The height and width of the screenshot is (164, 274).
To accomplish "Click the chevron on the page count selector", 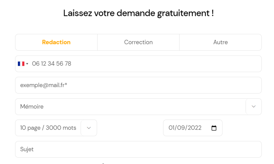I will coord(89,128).
